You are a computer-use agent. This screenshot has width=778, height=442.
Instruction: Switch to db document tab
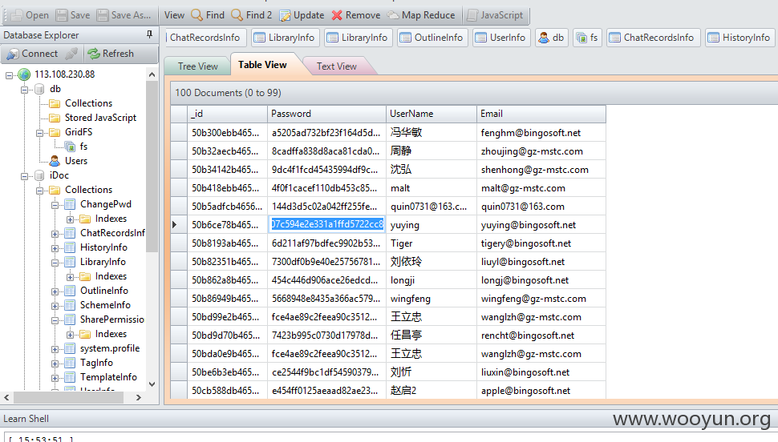click(x=552, y=38)
